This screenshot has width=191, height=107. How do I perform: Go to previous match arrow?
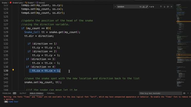point(161,7)
